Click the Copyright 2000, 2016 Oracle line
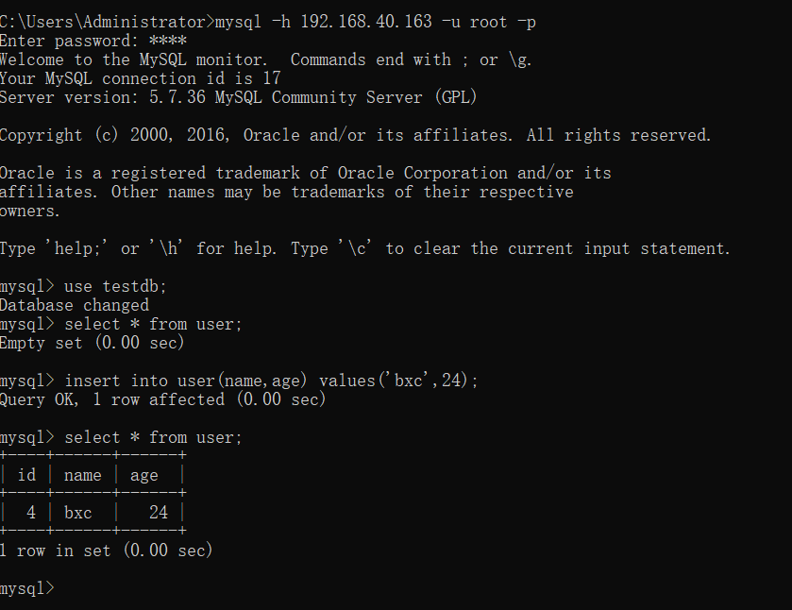The height and width of the screenshot is (610, 792). (356, 135)
